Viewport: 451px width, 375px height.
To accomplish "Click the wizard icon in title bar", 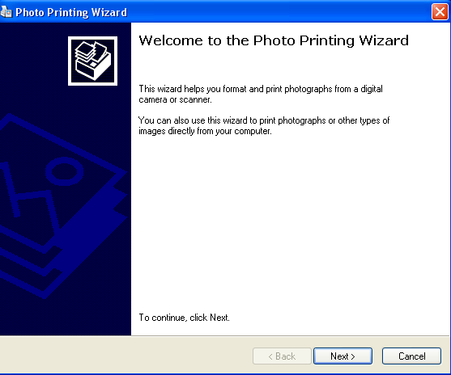I will 6,12.
